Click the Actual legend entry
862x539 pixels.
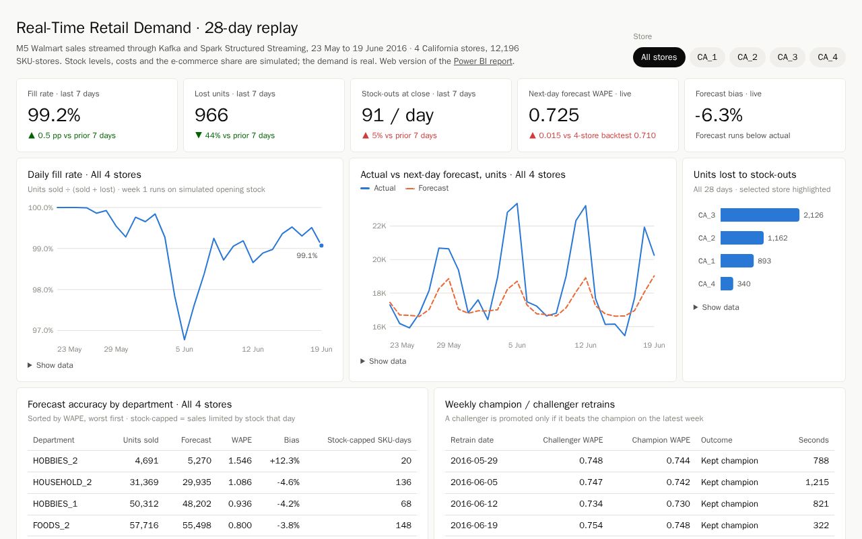click(378, 188)
